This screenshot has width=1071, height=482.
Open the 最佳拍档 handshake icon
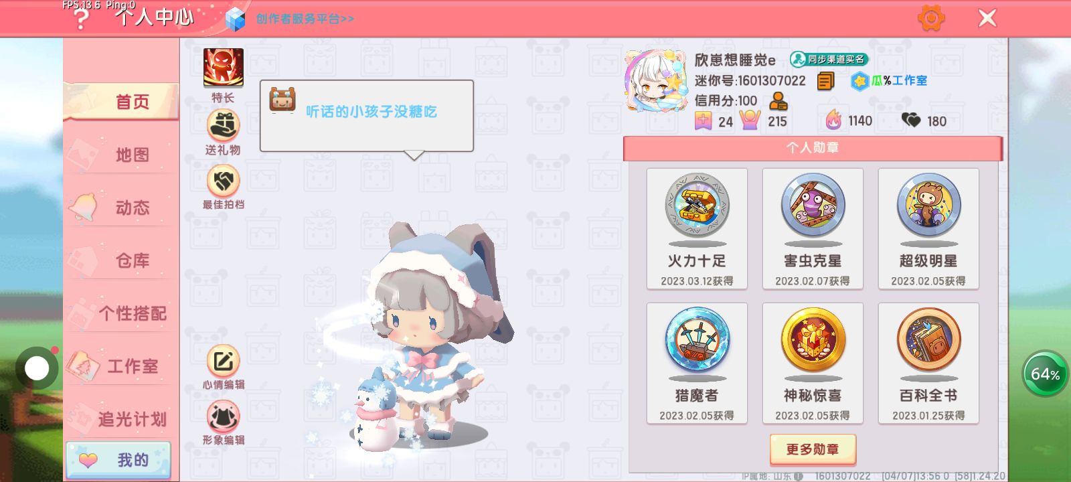[x=223, y=180]
